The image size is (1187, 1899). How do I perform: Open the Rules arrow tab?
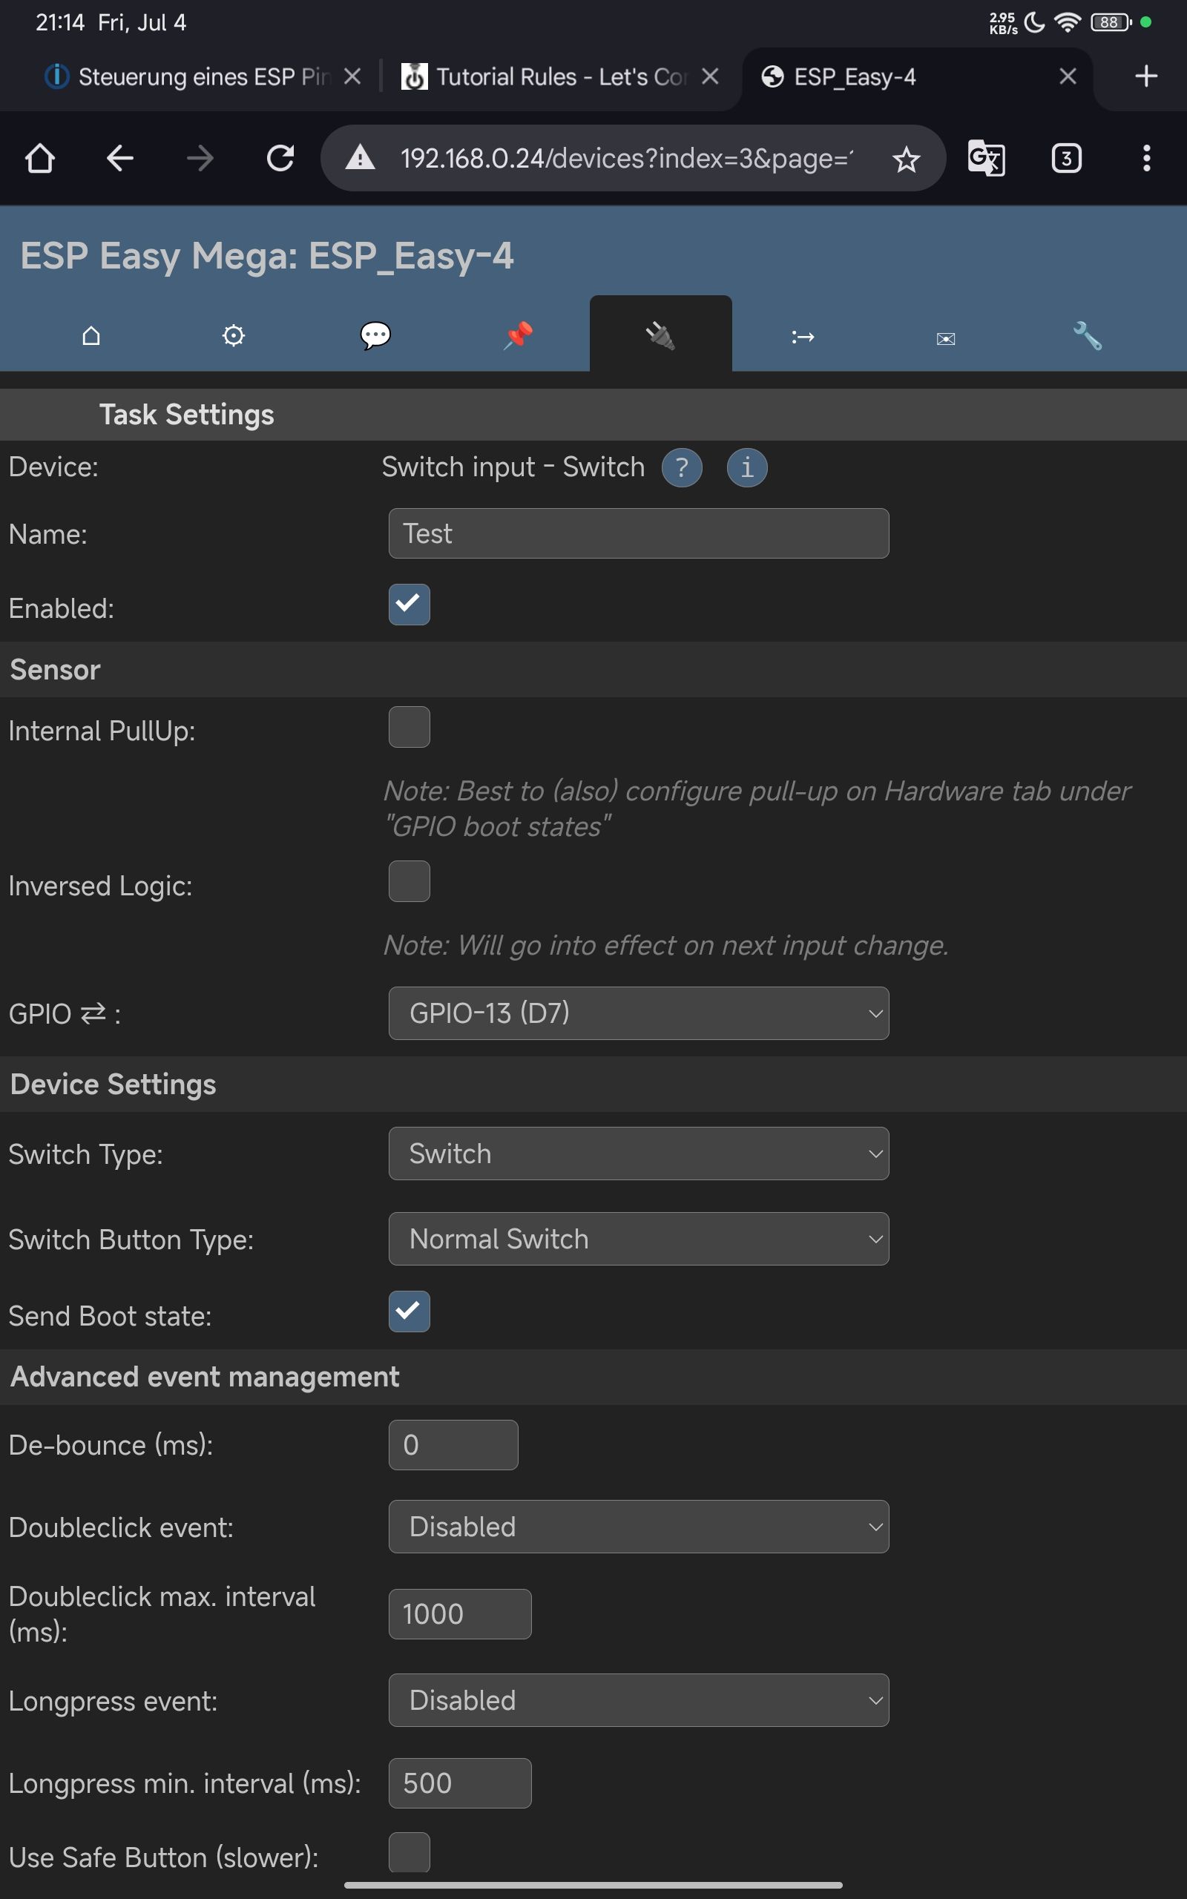[x=802, y=336]
